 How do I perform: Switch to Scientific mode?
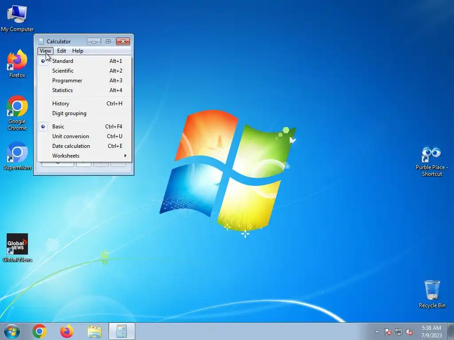click(x=84, y=71)
